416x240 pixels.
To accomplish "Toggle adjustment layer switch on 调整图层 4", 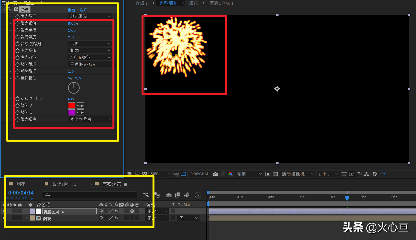I will (132, 211).
